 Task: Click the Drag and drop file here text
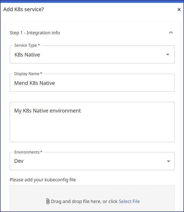84,201
